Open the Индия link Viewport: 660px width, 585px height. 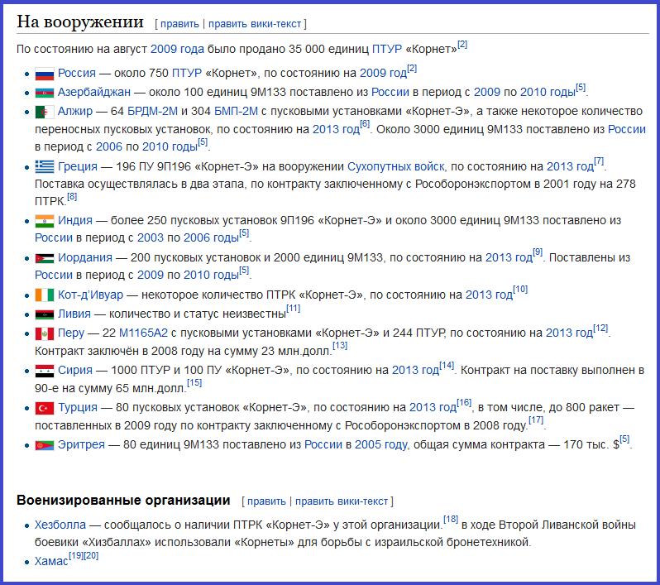pos(75,220)
